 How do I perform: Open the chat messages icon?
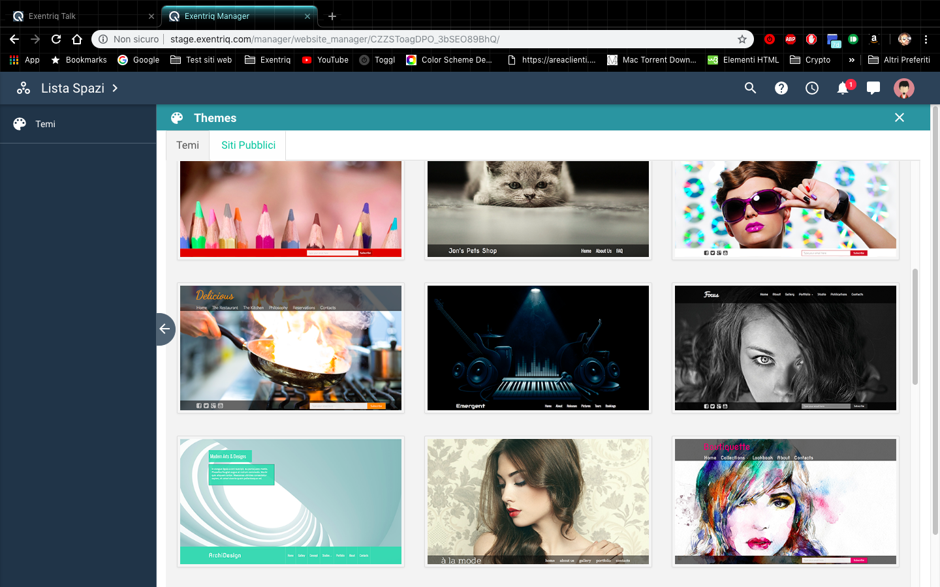click(873, 88)
